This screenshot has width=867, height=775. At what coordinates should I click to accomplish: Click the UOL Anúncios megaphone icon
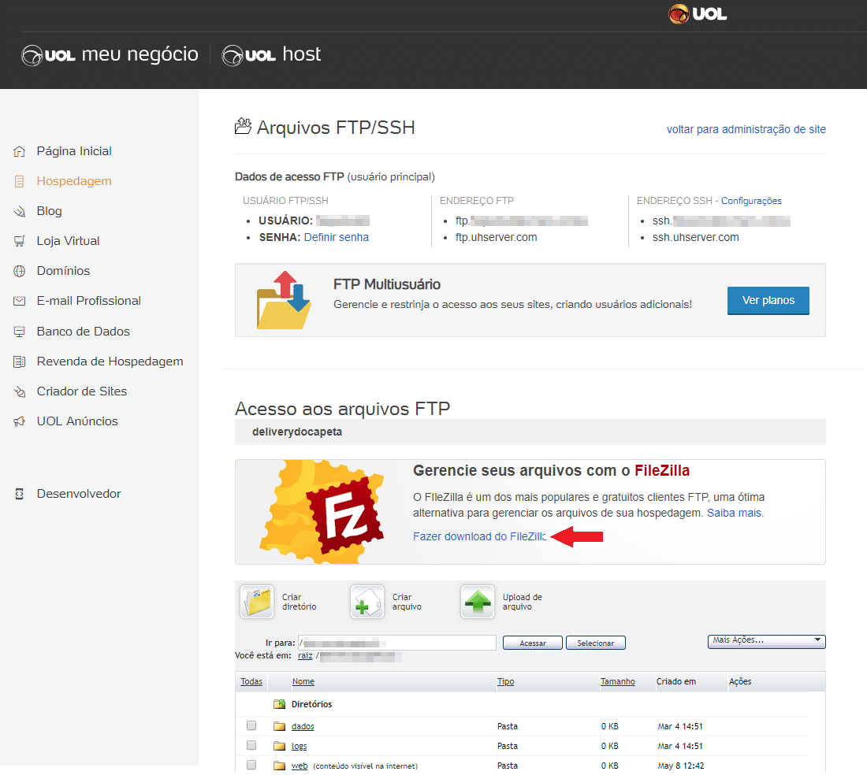click(x=20, y=421)
